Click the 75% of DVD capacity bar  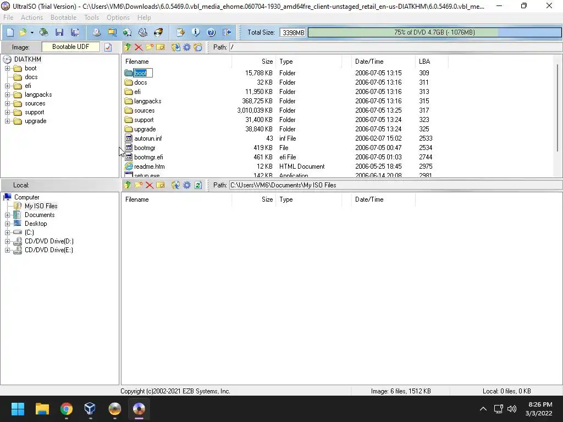click(x=435, y=32)
